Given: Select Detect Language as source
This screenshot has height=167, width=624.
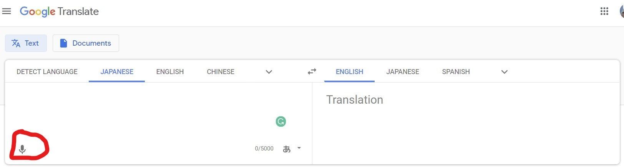Looking at the screenshot, I should click(x=47, y=72).
